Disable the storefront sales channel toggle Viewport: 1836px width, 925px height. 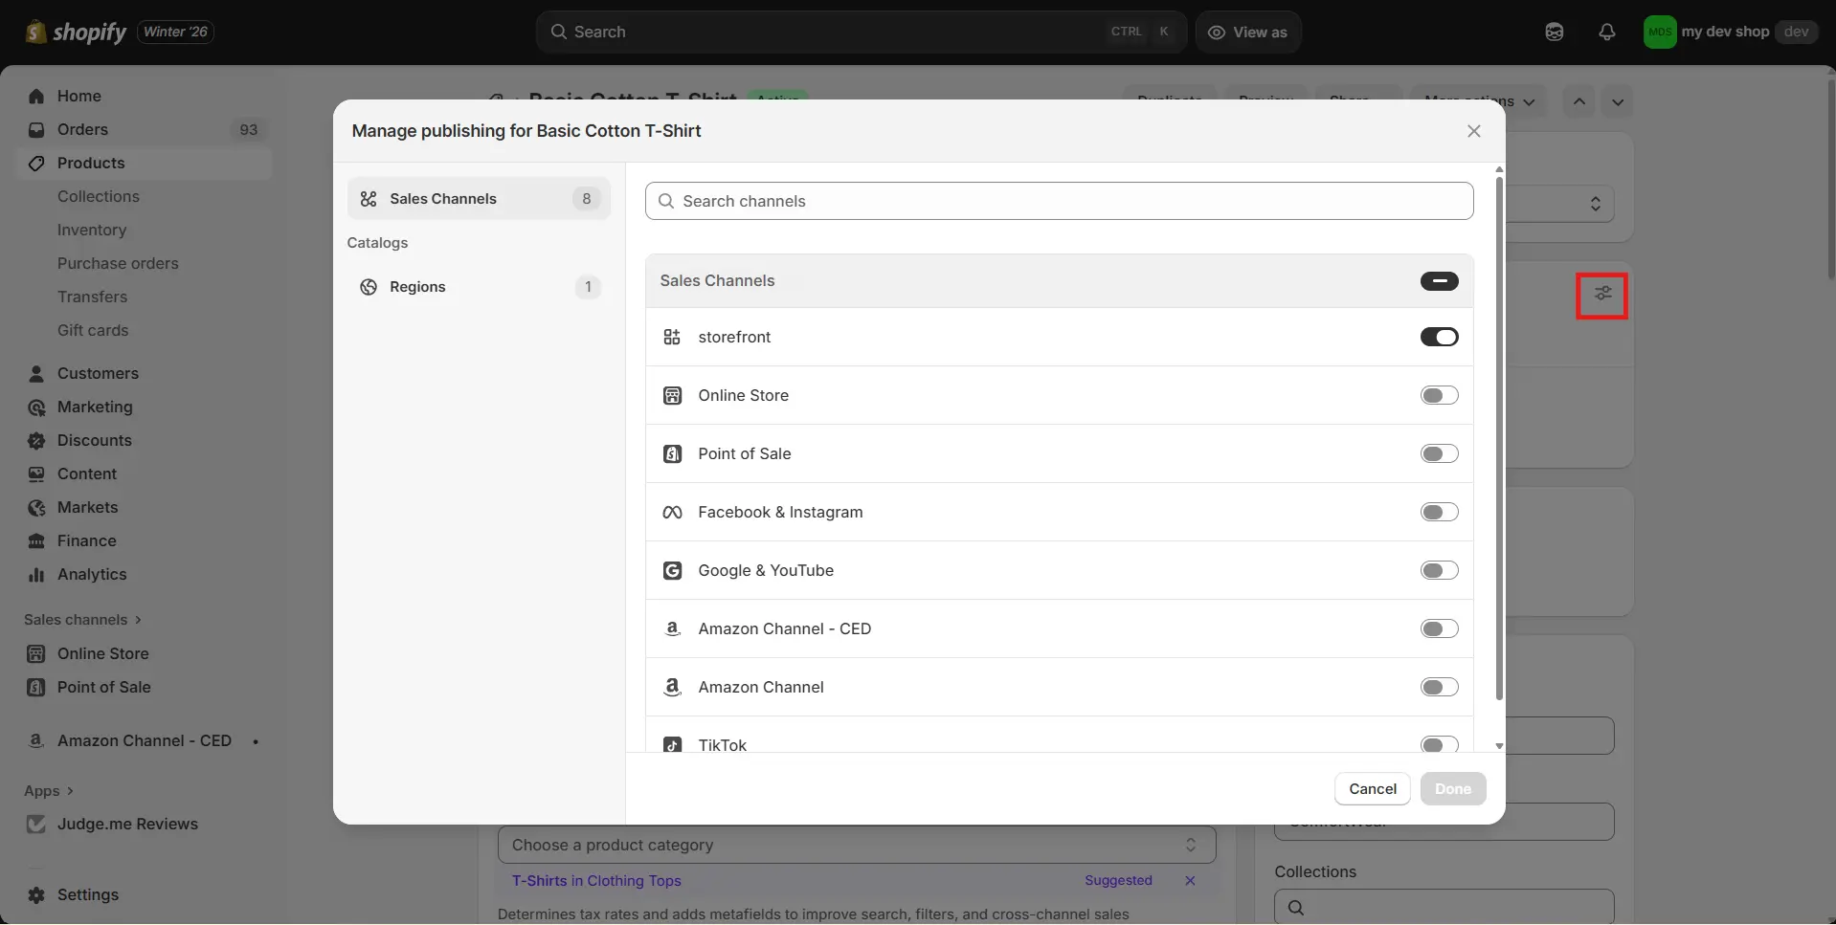(1439, 337)
